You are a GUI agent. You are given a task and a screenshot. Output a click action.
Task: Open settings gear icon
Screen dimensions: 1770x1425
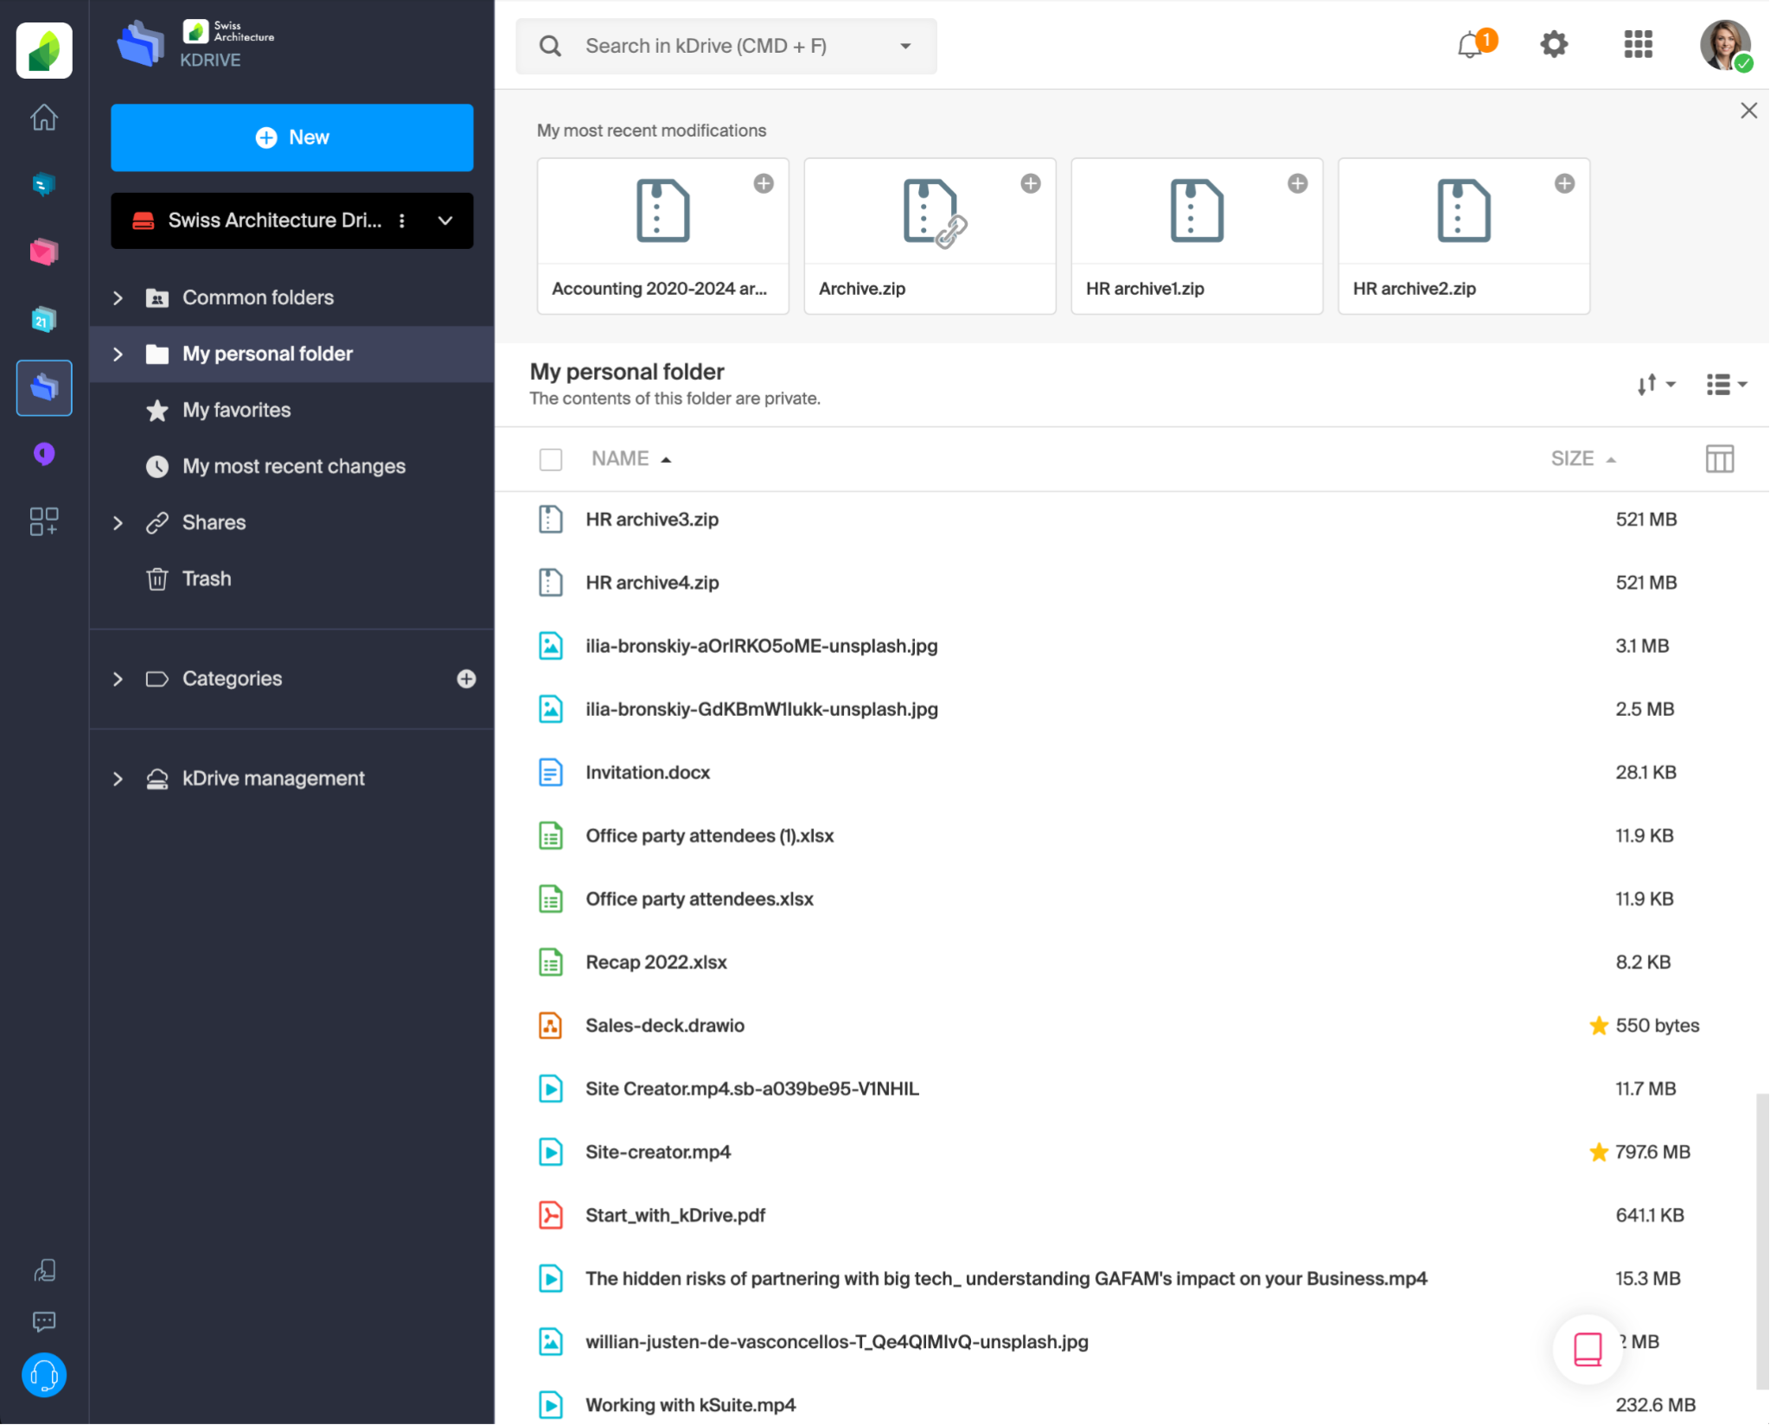pyautogui.click(x=1554, y=44)
